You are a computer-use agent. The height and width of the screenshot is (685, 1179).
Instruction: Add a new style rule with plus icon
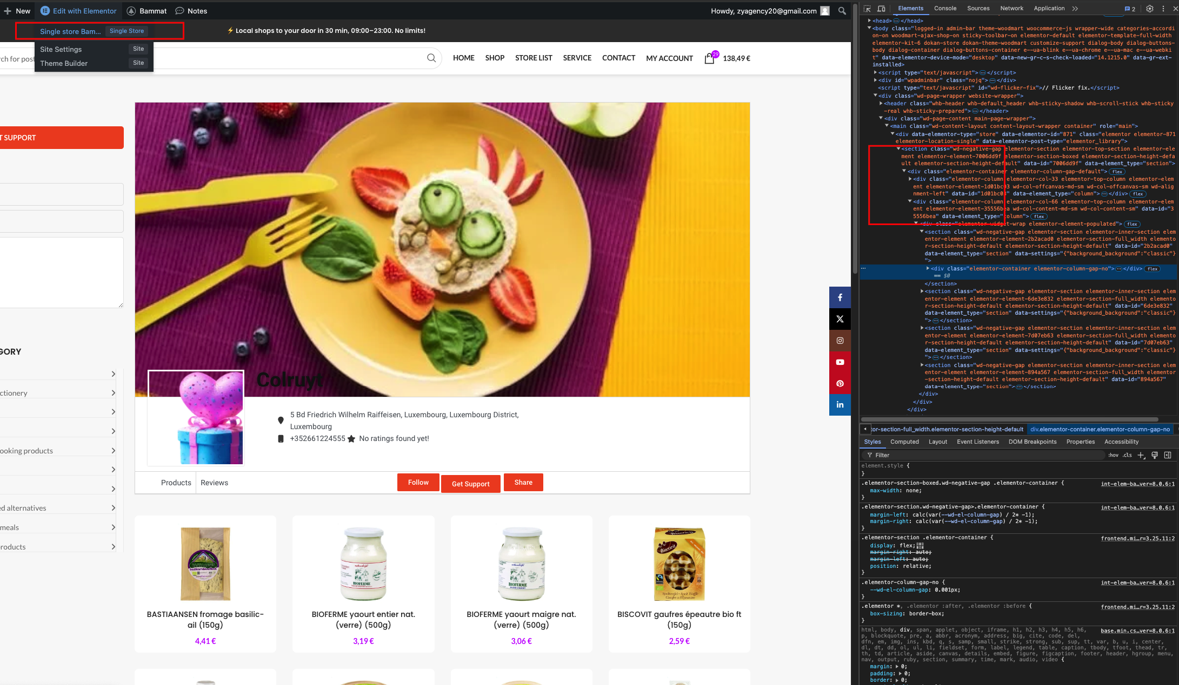click(x=1141, y=455)
